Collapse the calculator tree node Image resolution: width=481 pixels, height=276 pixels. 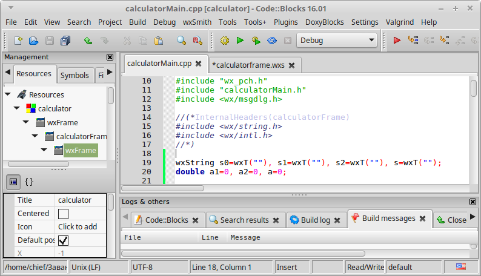tap(16, 108)
